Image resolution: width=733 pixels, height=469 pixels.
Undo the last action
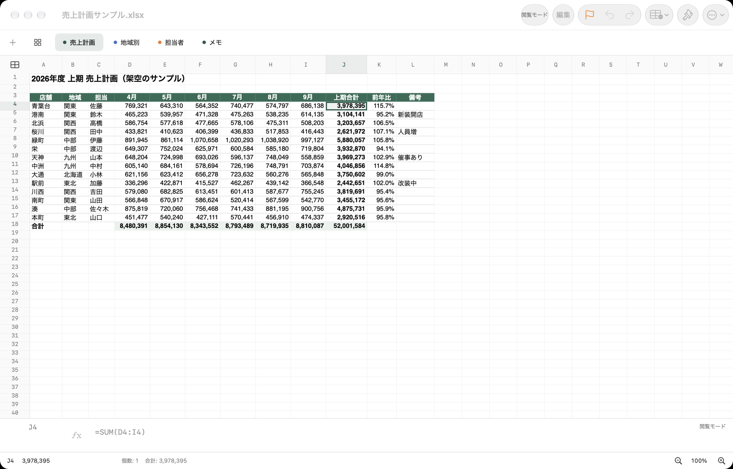(x=609, y=15)
